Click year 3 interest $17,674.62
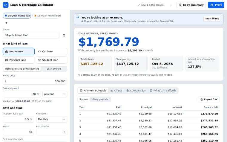 (x=175, y=127)
